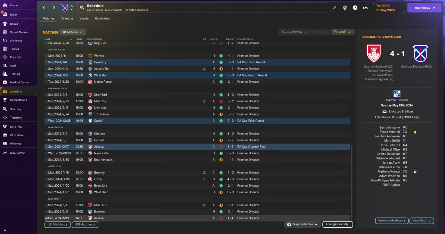Click the selected tick on Arsenal 5/19 row
The height and width of the screenshot is (234, 445).
46,218
